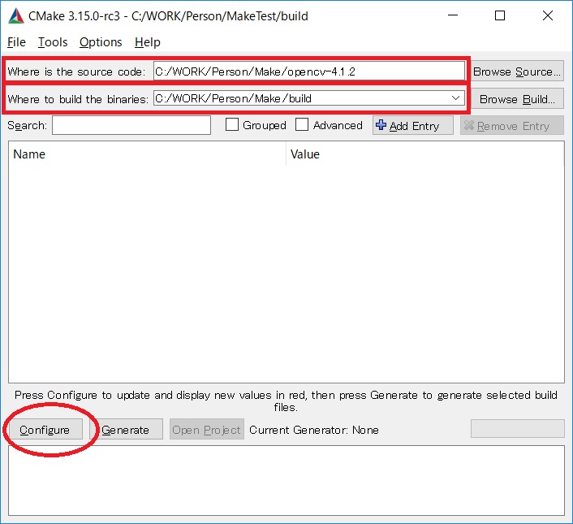Open the Options menu

[x=101, y=42]
